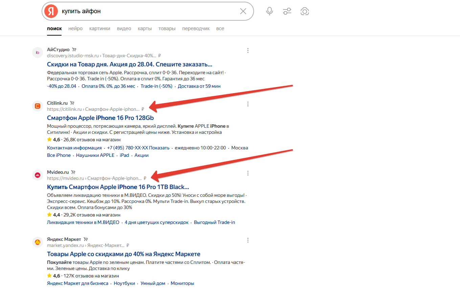Open three-dot menu for АйСтудио result

(248, 50)
